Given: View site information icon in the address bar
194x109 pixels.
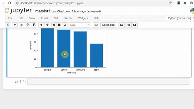Looking at the screenshot, I should 18,3.
